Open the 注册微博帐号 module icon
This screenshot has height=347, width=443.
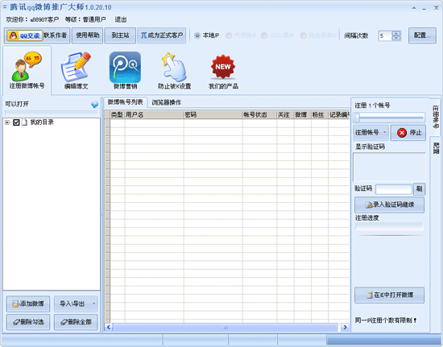coord(27,71)
